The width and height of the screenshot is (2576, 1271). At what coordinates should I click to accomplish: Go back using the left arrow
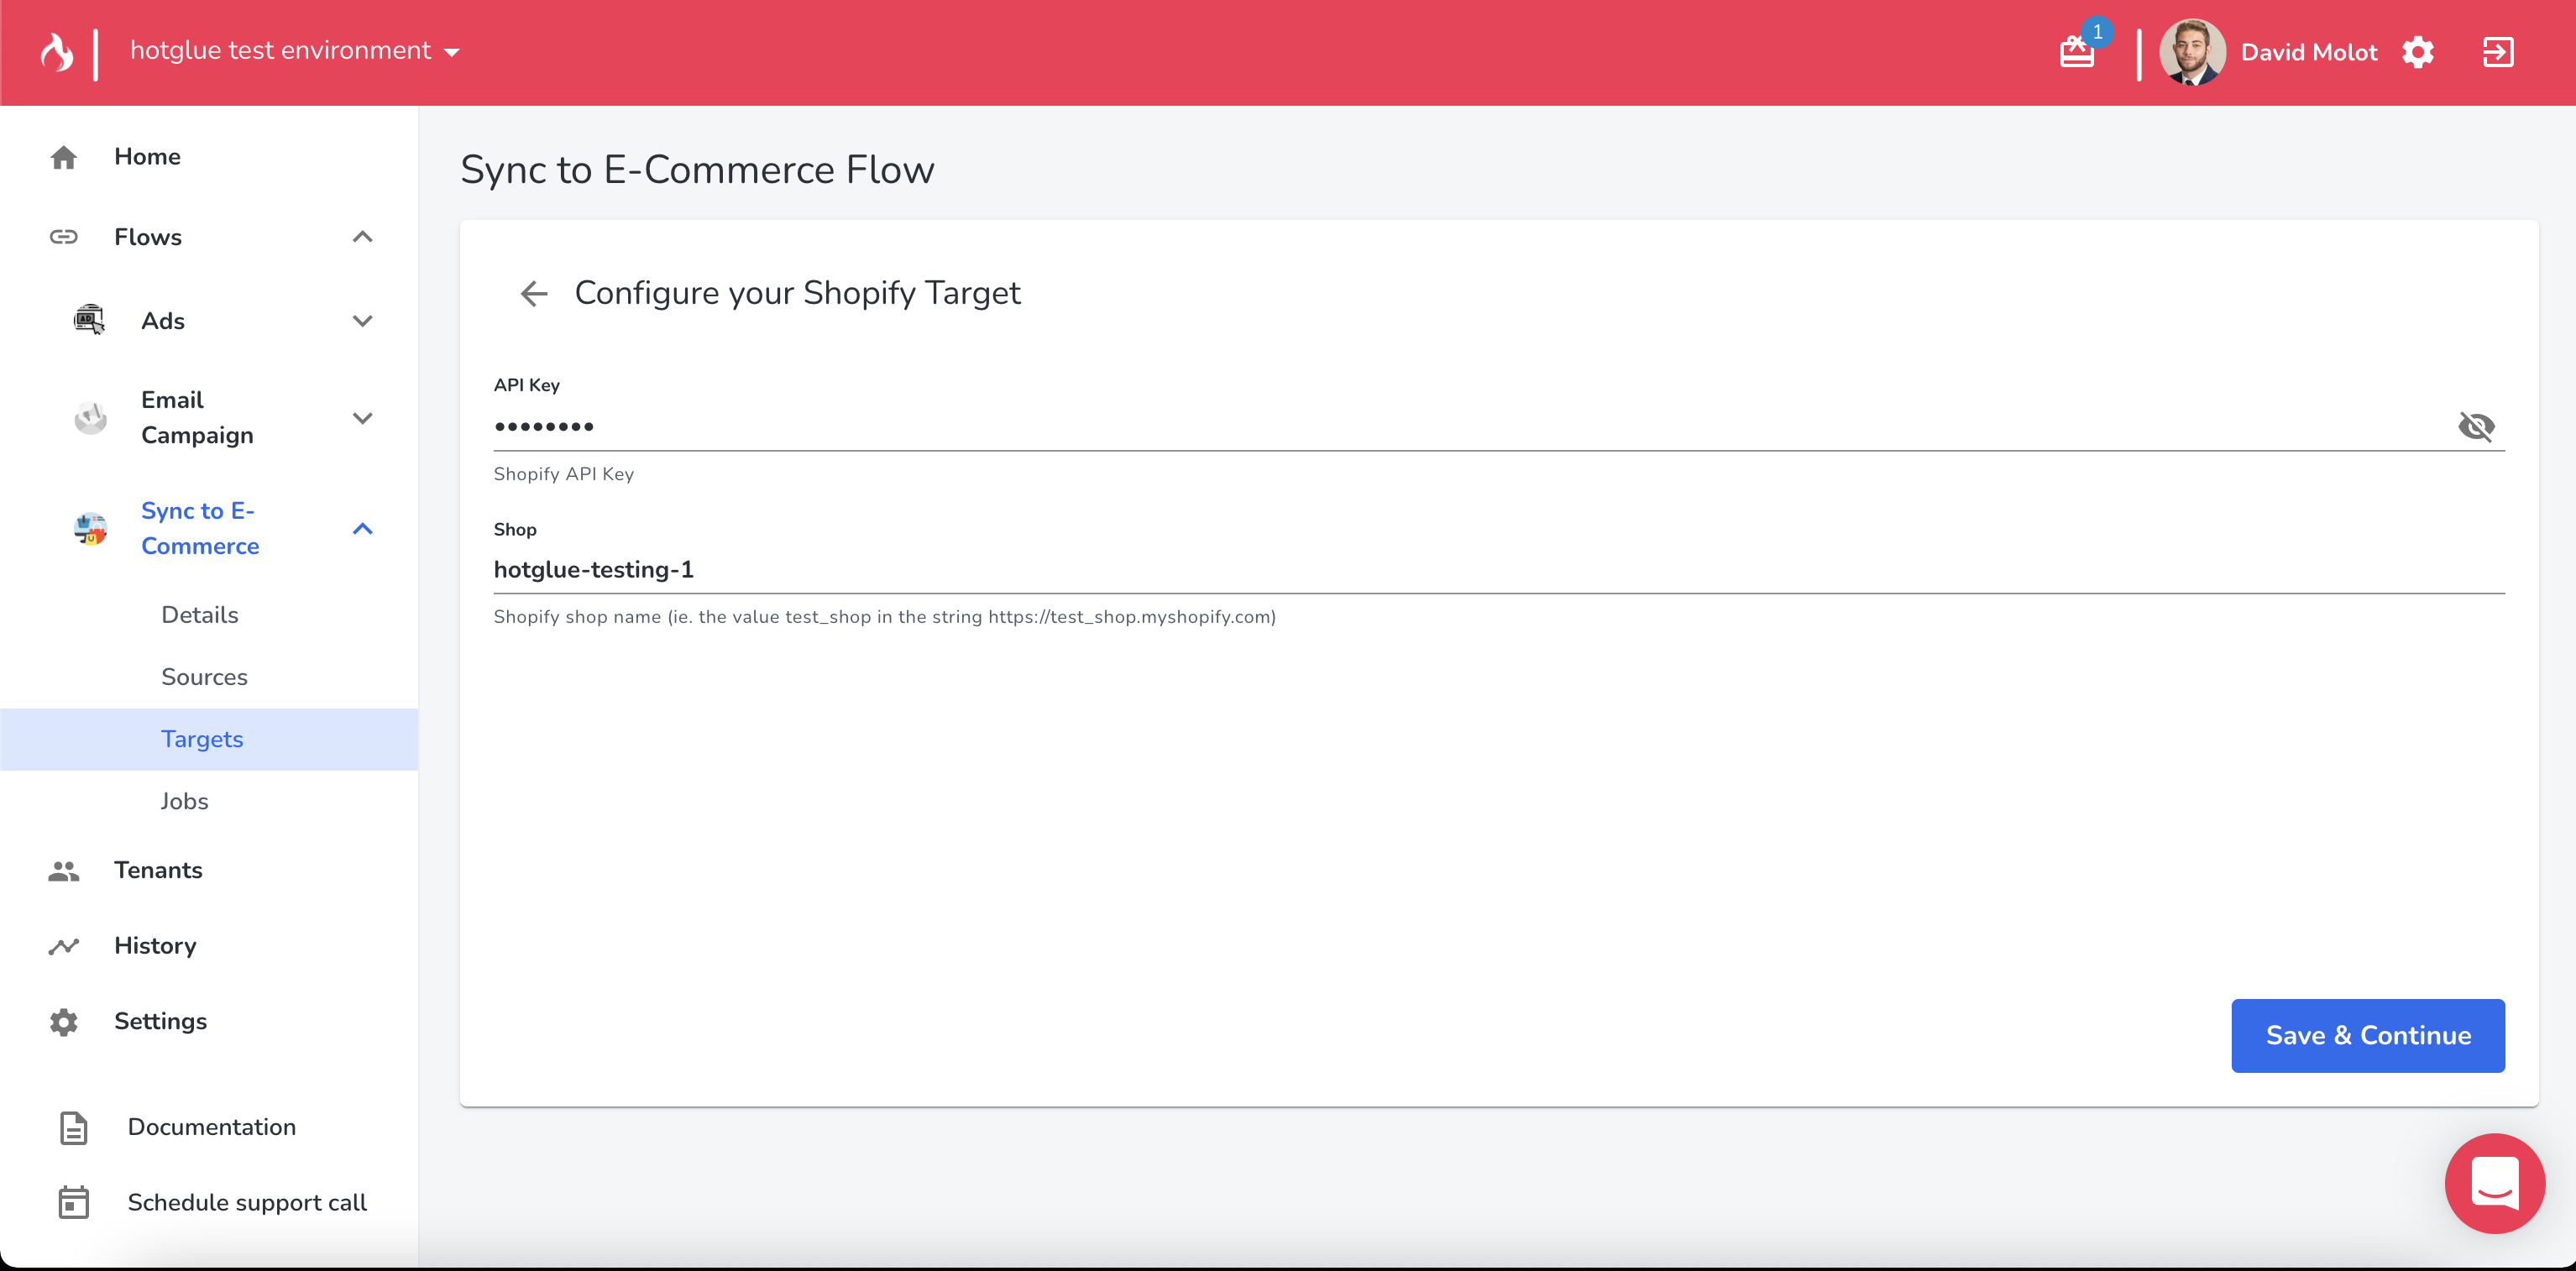(x=534, y=293)
